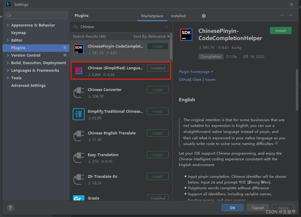Click the Grazie plugin name
301x217 pixels.
tap(93, 198)
